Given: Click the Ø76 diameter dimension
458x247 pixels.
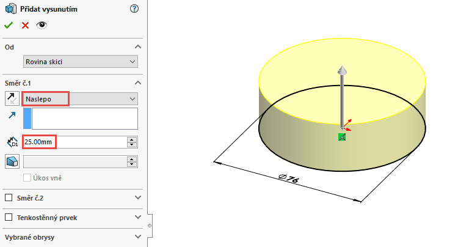Looking at the screenshot, I should pos(288,178).
